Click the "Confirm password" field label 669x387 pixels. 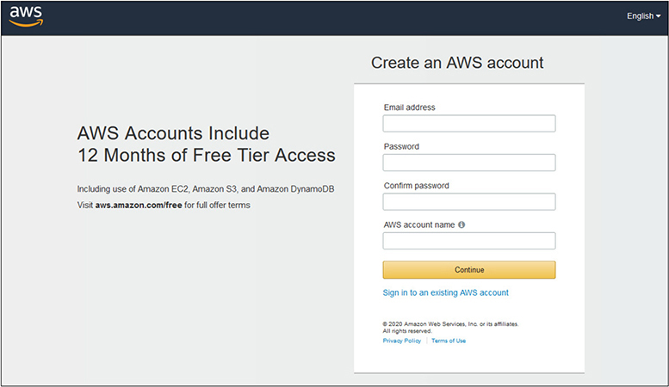coord(416,186)
